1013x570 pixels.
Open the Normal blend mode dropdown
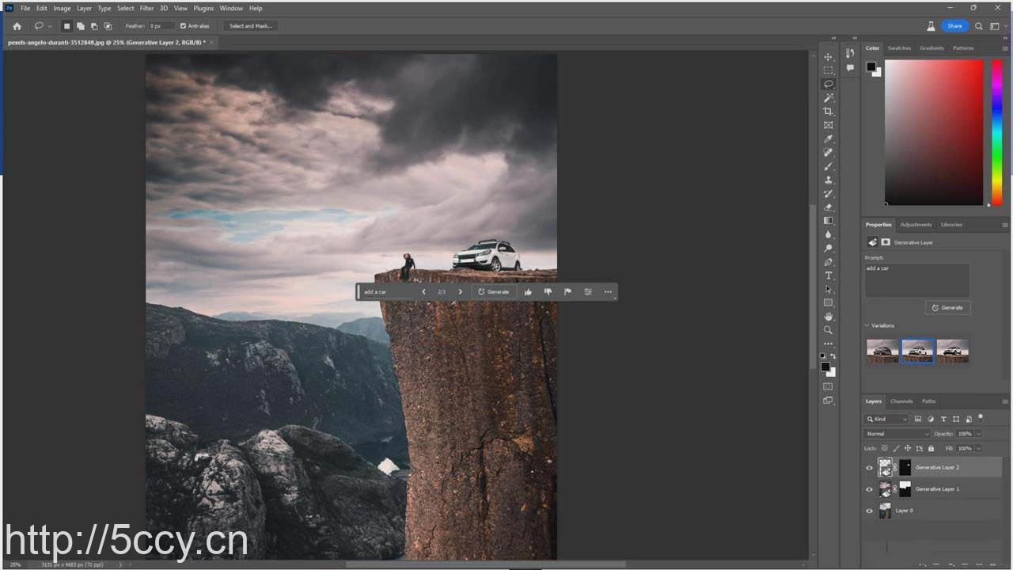pos(897,434)
